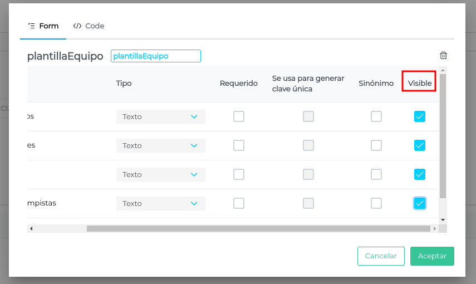Click the horizontal scrollbar thumb
476x284 pixels.
258,228
